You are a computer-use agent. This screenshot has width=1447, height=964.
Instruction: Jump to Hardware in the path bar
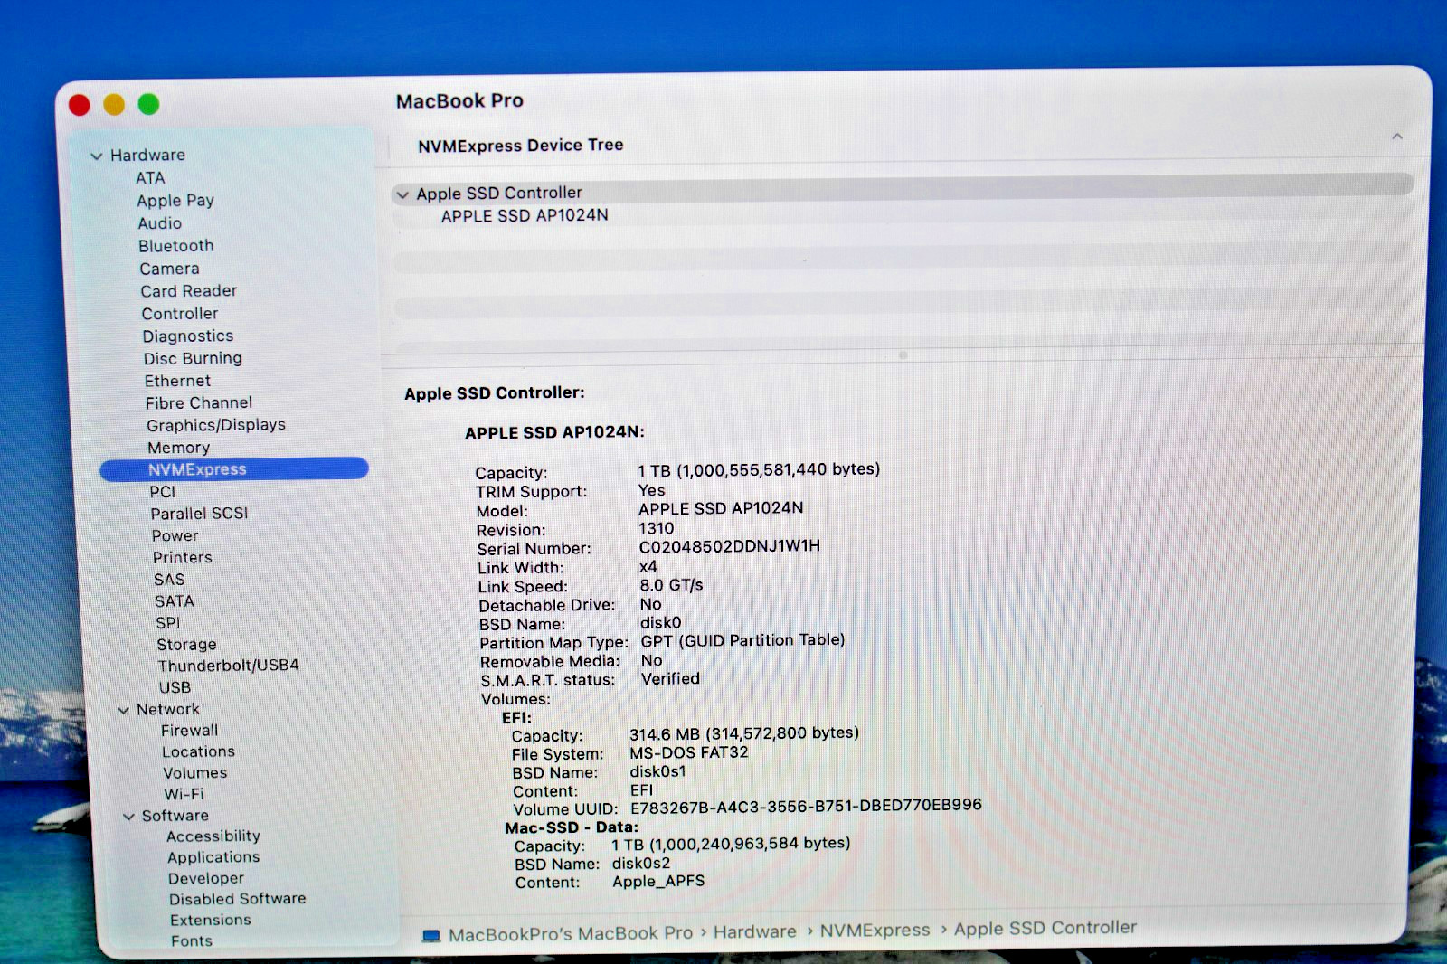coord(755,932)
